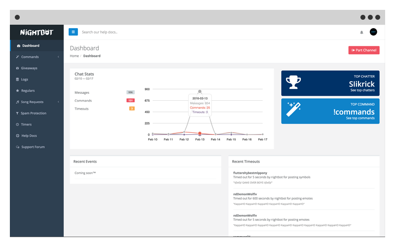Click the Home breadcrumb link
Viewport: 395px width, 247px height.
click(74, 56)
